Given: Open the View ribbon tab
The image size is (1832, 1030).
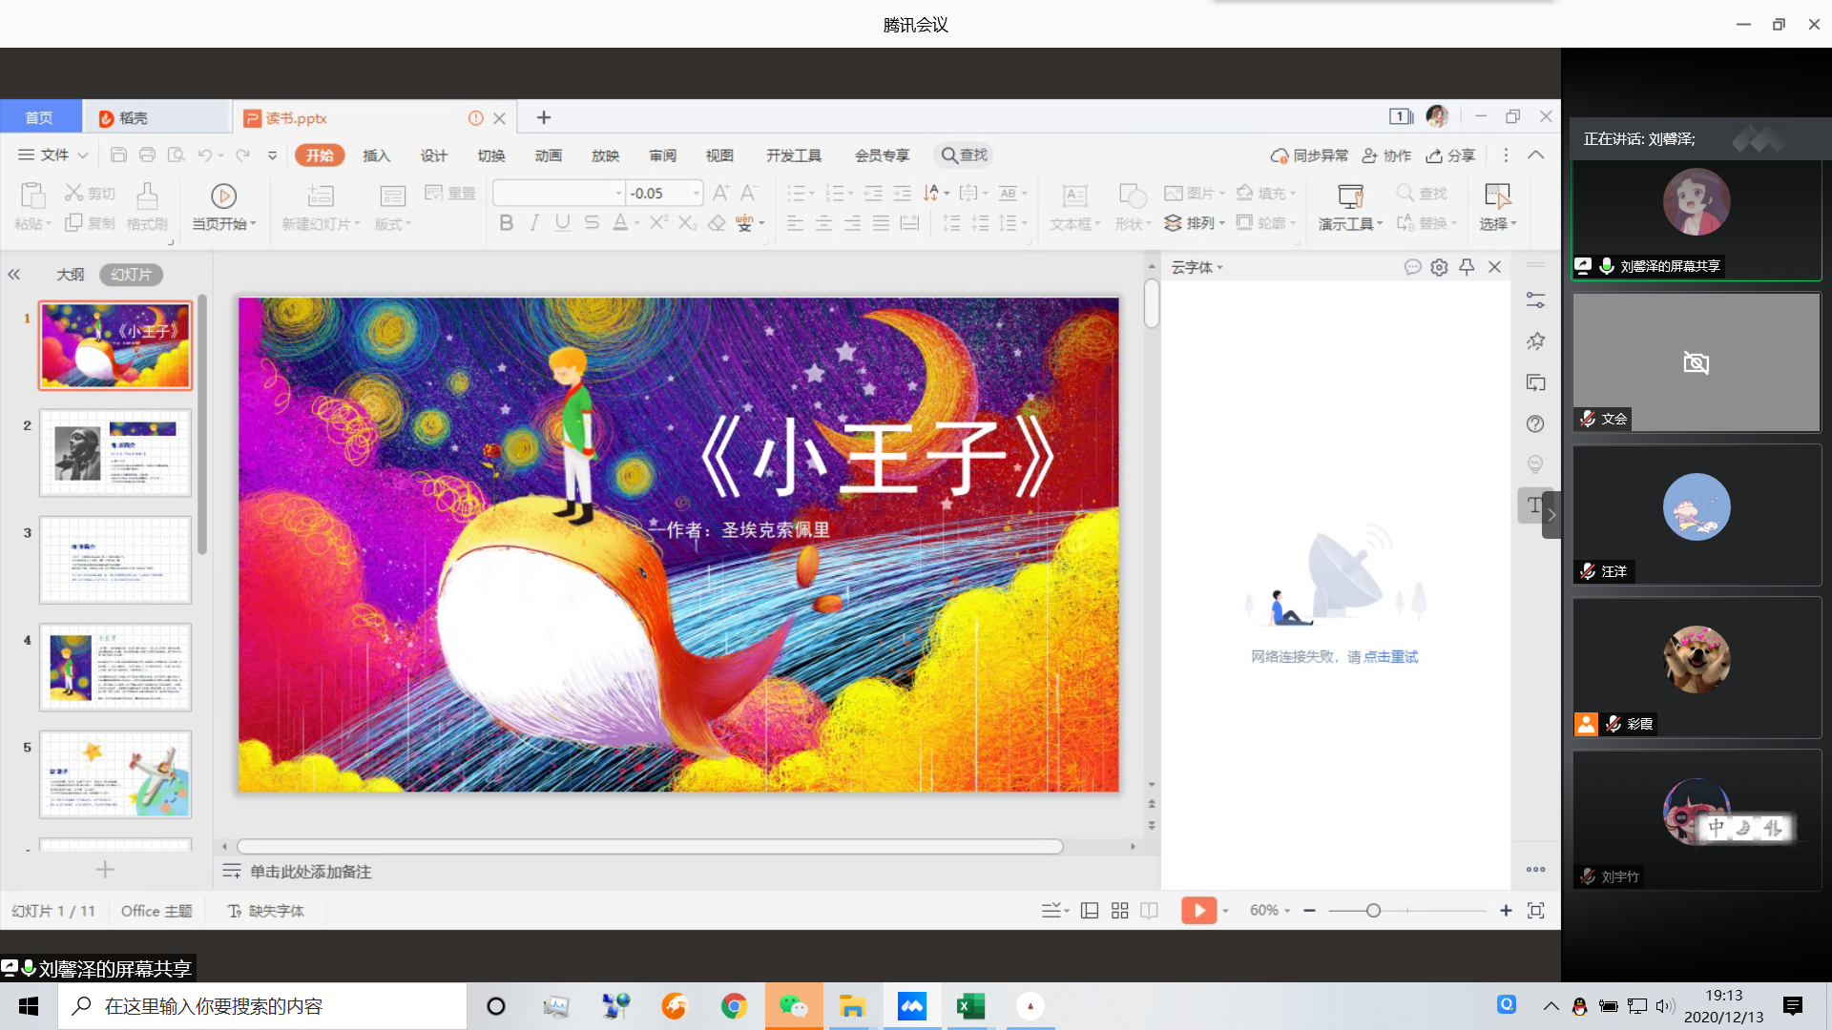Looking at the screenshot, I should coord(719,155).
